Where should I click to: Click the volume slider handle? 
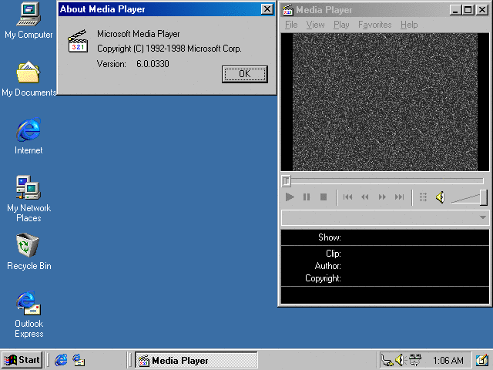coord(484,197)
